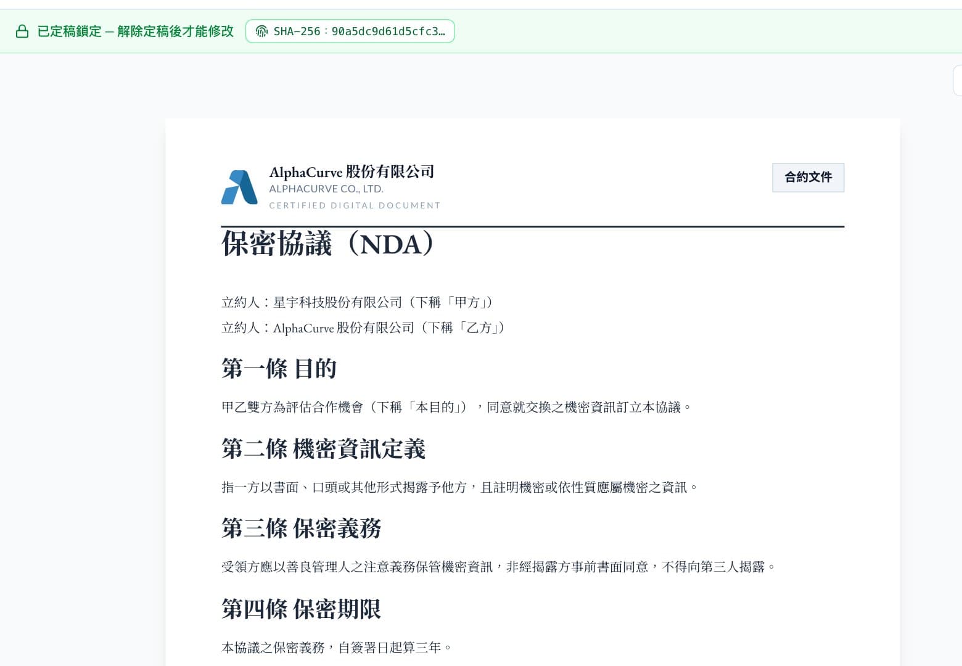Viewport: 962px width, 666px height.
Task: Click the 第一條 目的 heading
Action: (x=279, y=369)
